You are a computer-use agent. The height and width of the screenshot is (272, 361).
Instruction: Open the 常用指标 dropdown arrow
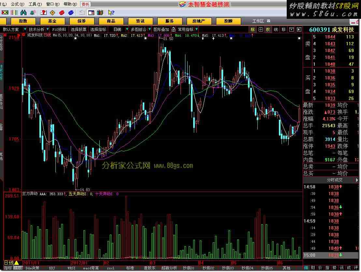point(196,29)
